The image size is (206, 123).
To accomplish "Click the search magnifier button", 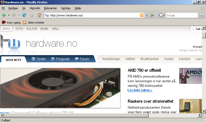I will (x=201, y=15).
